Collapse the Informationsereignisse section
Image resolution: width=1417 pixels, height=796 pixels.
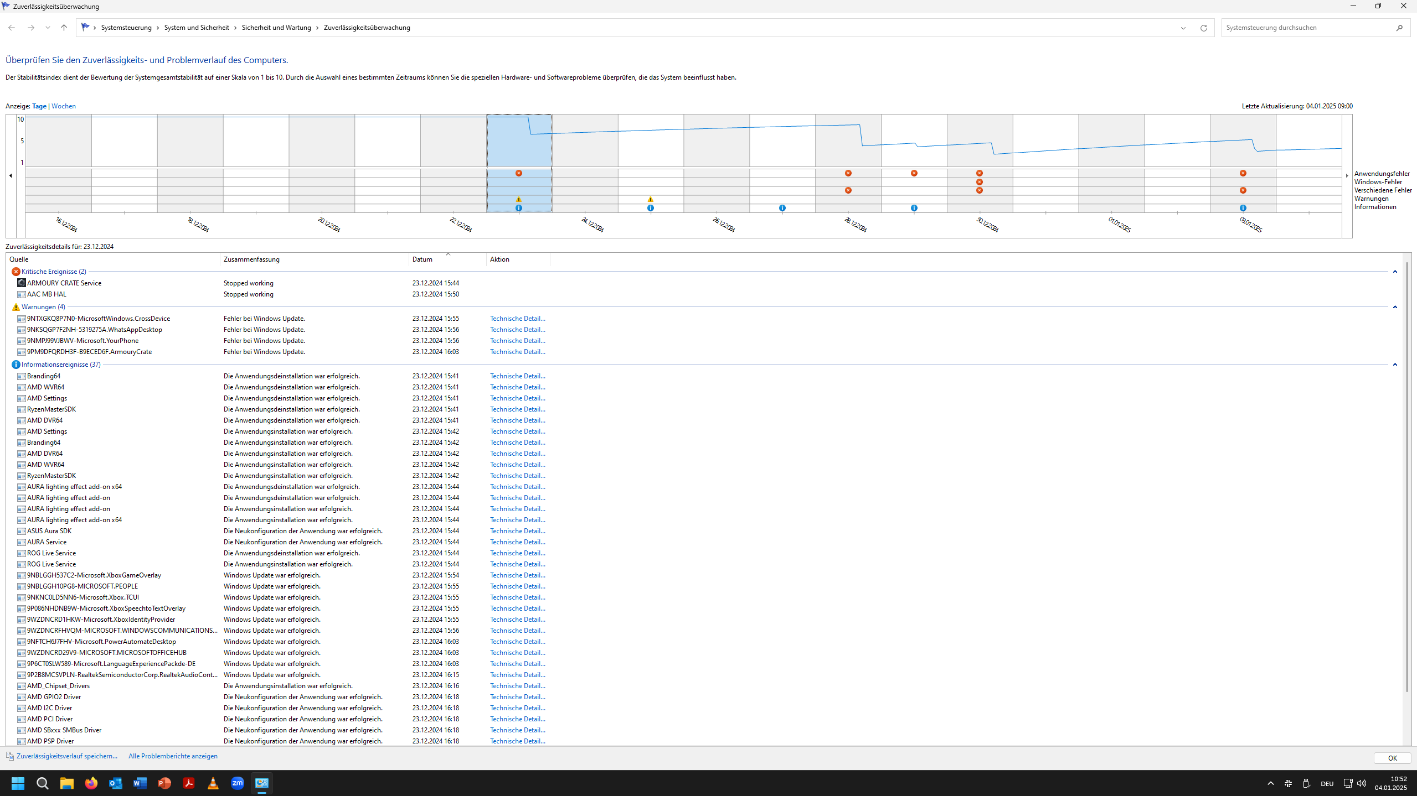(1394, 364)
